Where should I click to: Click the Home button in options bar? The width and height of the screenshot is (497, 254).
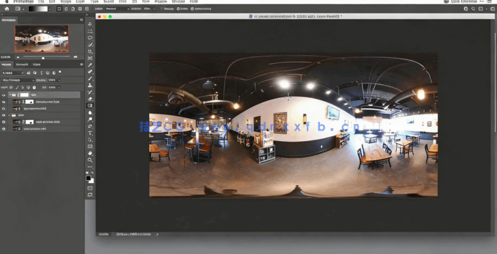tap(6, 9)
